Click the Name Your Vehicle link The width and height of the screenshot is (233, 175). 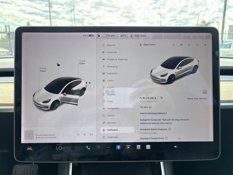click(x=197, y=99)
